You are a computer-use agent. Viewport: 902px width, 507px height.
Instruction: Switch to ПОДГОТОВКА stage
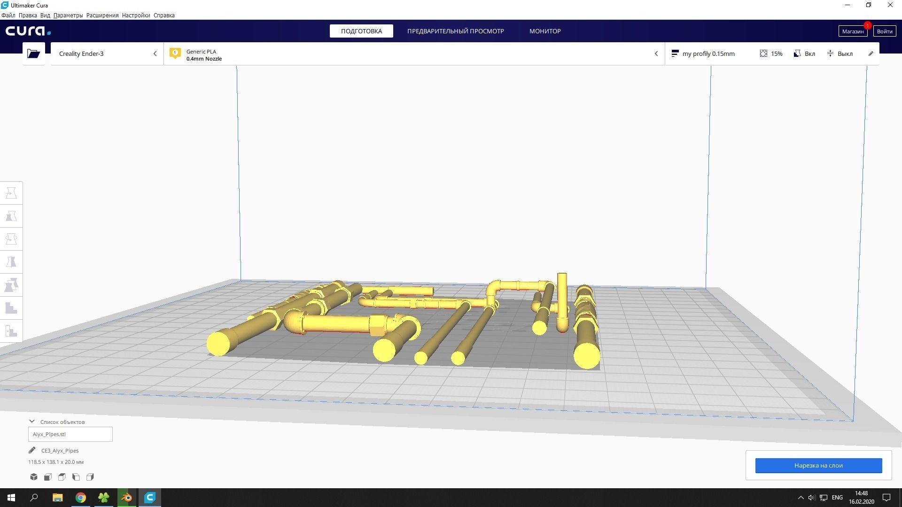pos(361,31)
